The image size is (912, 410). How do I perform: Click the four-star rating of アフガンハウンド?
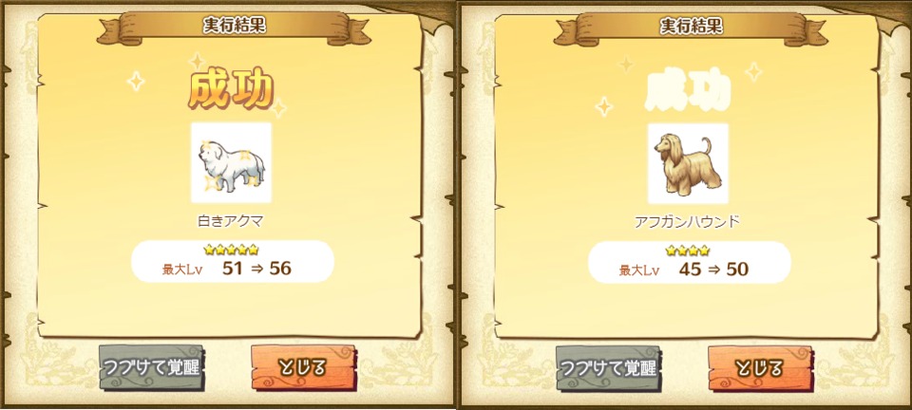pos(688,251)
